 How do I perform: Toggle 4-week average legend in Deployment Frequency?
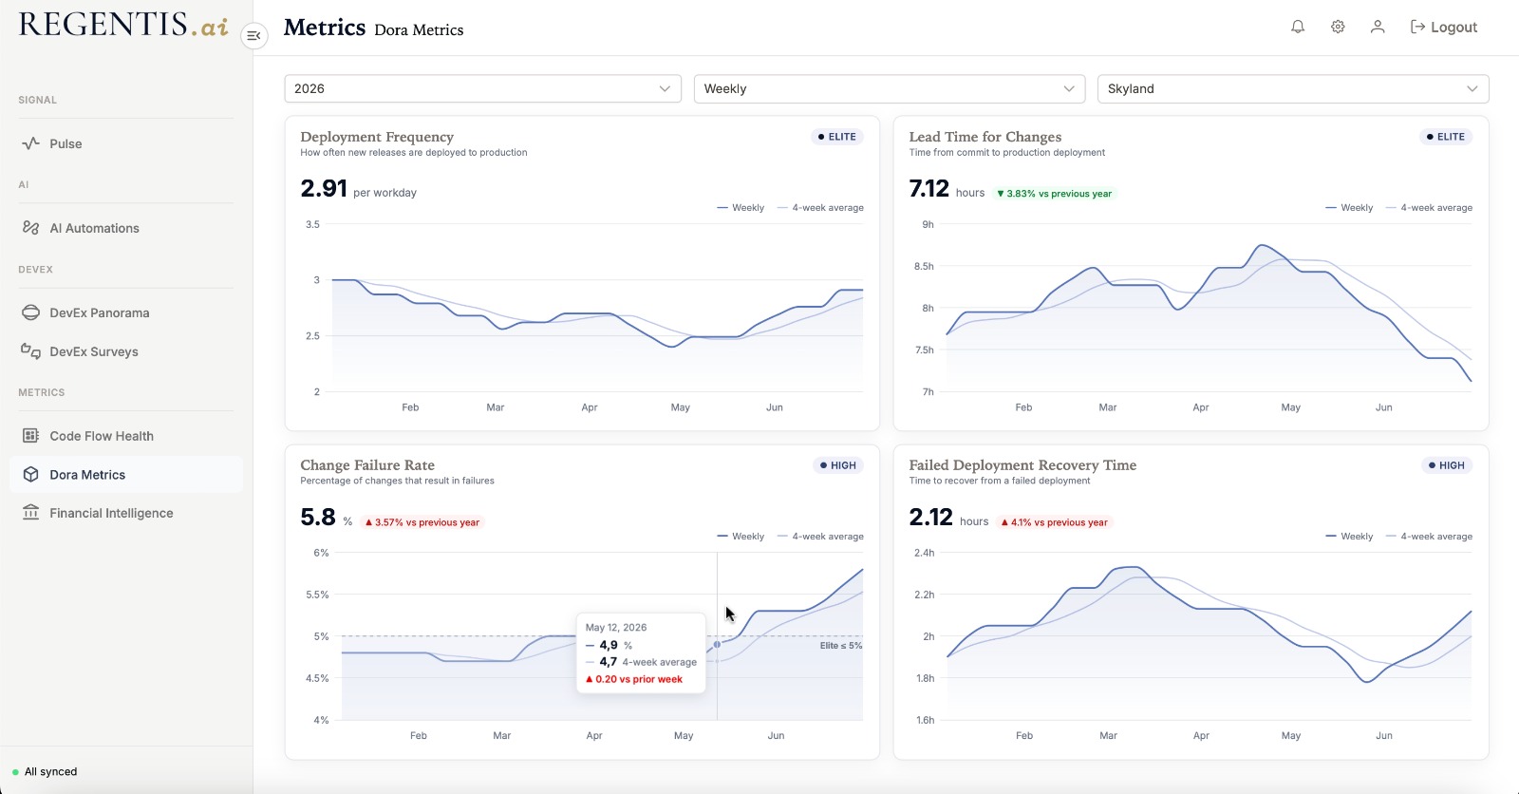tap(820, 208)
